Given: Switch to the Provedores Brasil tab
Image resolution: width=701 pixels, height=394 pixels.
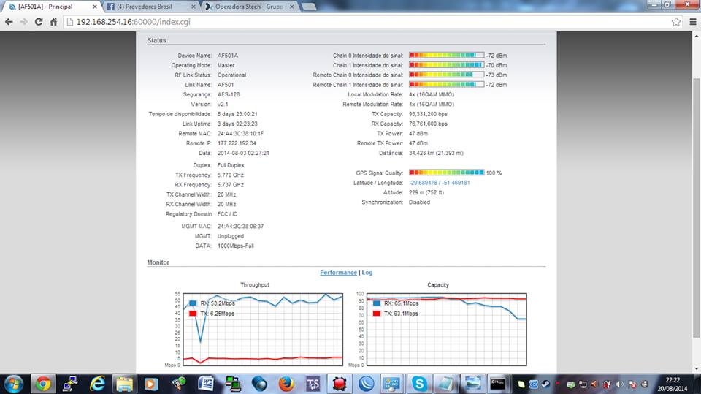Looking at the screenshot, I should 146,7.
